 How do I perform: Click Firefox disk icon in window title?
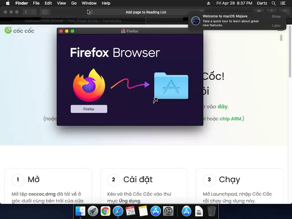123,31
